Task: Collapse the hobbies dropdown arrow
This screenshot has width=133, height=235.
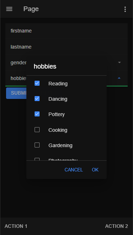Action: (x=119, y=78)
